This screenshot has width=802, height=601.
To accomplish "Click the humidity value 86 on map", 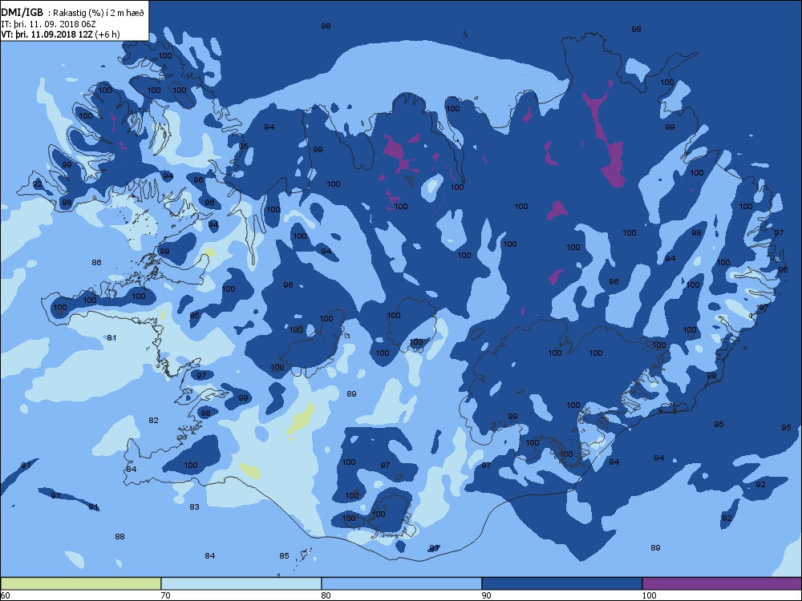I will pyautogui.click(x=97, y=263).
